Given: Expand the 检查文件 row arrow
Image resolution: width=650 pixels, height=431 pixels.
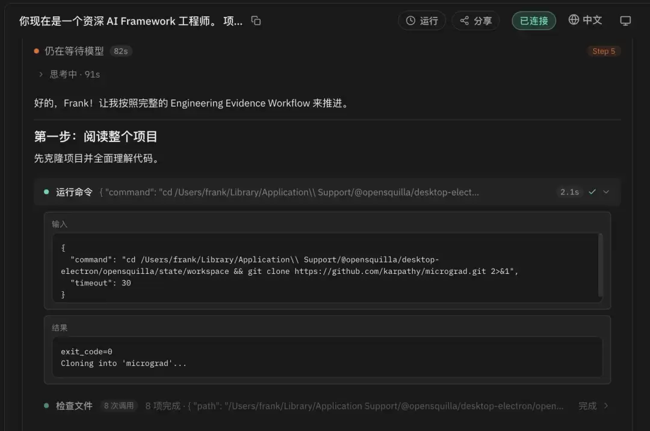Looking at the screenshot, I should 606,406.
